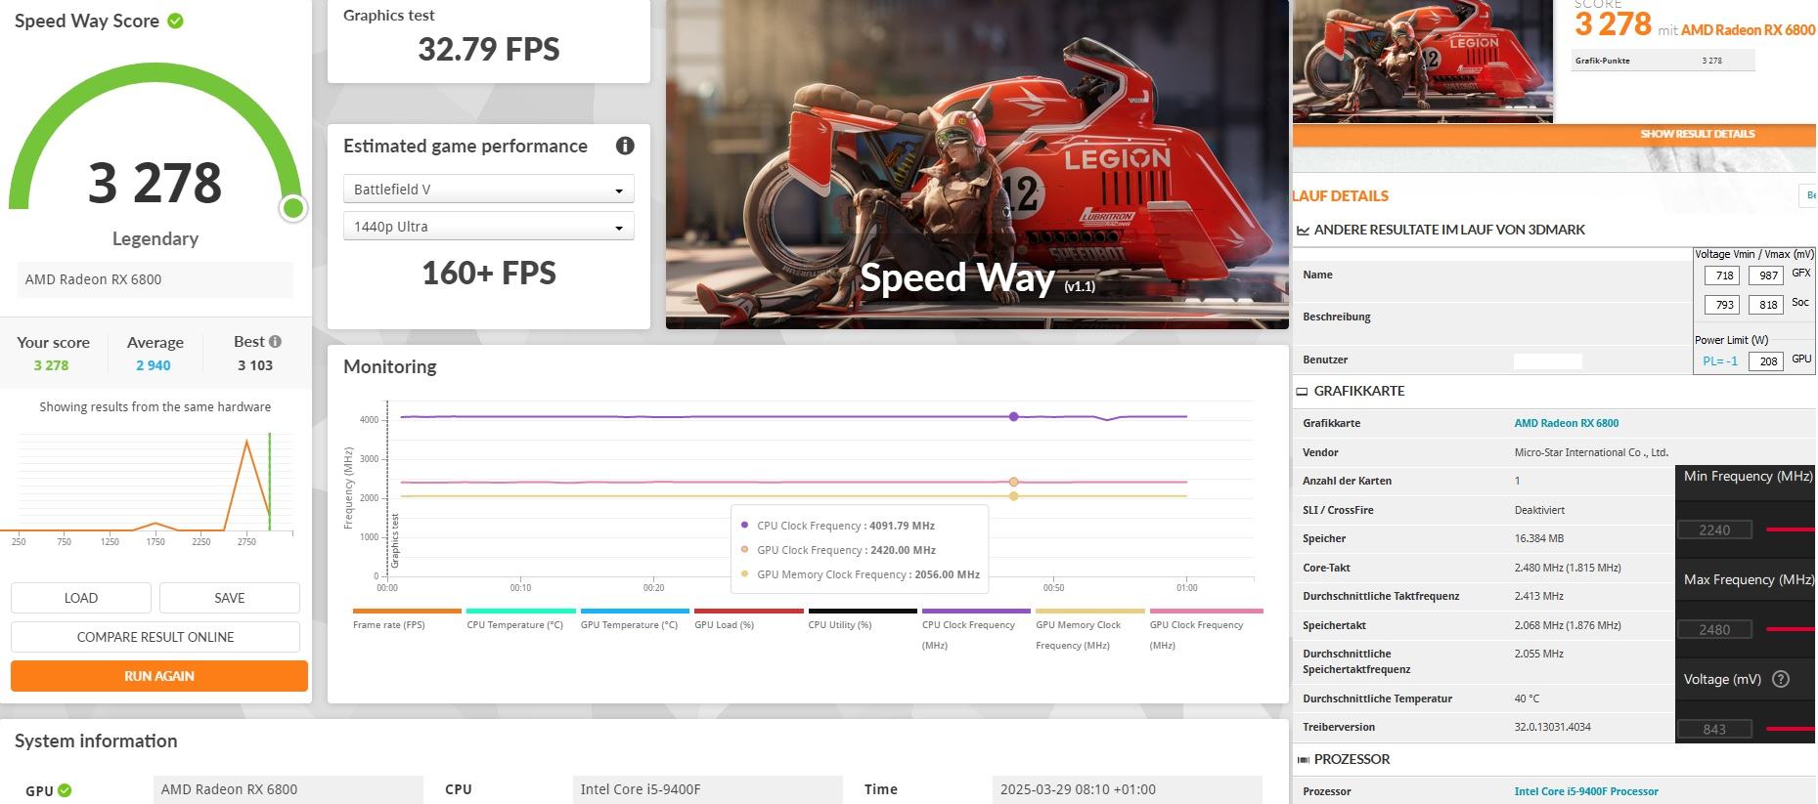This screenshot has width=1818, height=804.
Task: Click the AMD Radeon RX 6800 field under Legendary
Action: tap(155, 279)
